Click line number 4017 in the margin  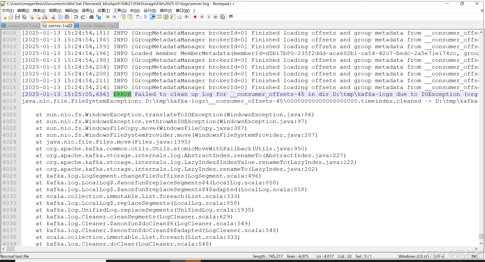[x=9, y=94]
